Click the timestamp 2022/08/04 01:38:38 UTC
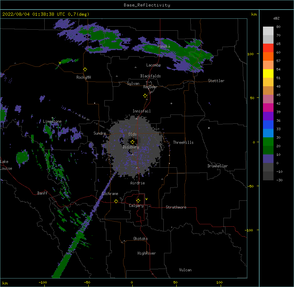 tap(34, 14)
